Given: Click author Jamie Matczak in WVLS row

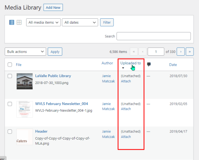Looking at the screenshot, I should (108, 106).
